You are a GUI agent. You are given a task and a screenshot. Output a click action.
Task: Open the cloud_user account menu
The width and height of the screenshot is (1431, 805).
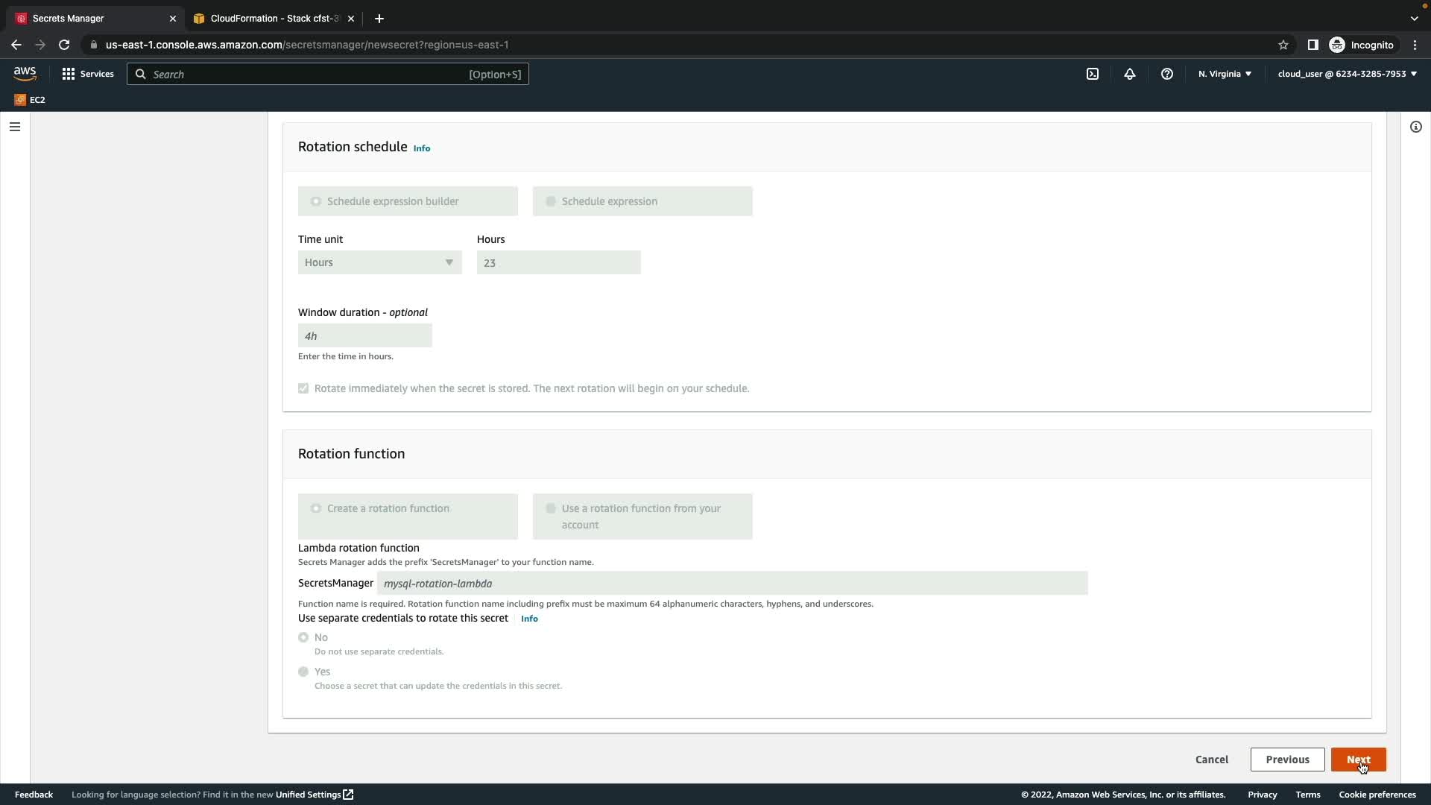click(1347, 74)
